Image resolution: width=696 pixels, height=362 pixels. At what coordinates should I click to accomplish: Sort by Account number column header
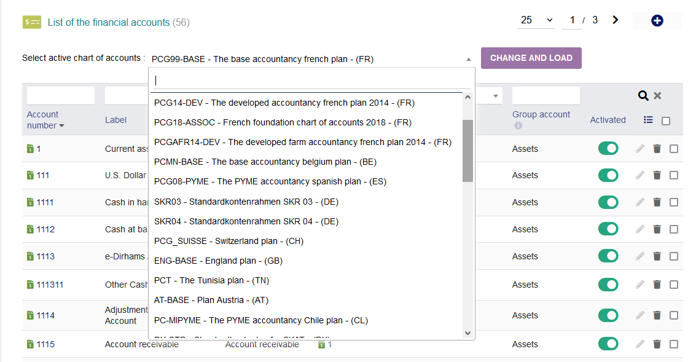[x=45, y=120]
